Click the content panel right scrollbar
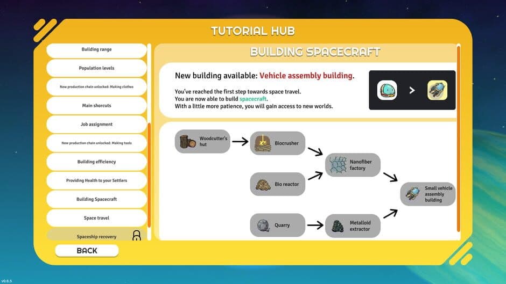 pyautogui.click(x=459, y=139)
